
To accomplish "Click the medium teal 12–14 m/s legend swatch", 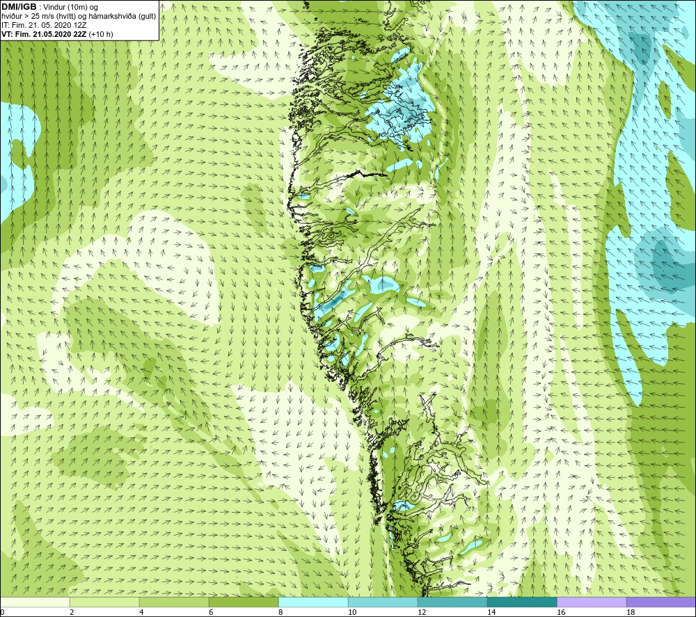I will [452, 602].
